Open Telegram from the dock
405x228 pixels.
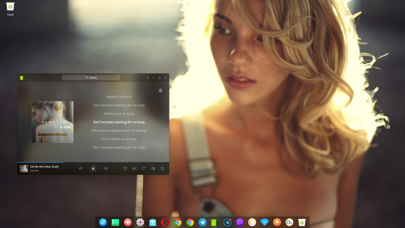click(202, 222)
